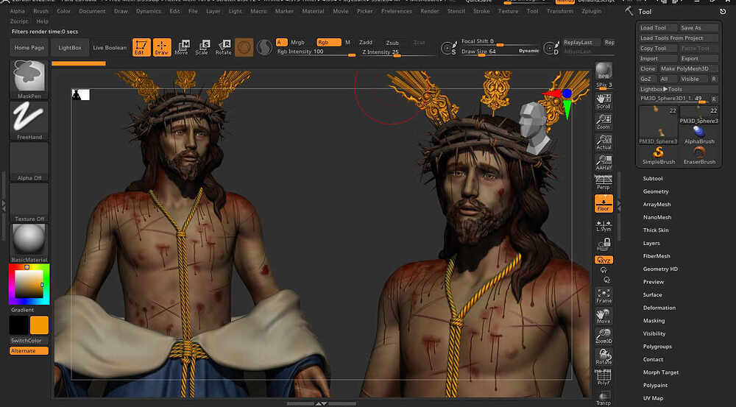Image resolution: width=736 pixels, height=407 pixels.
Task: Expand the FiberMesh section
Action: pos(657,256)
